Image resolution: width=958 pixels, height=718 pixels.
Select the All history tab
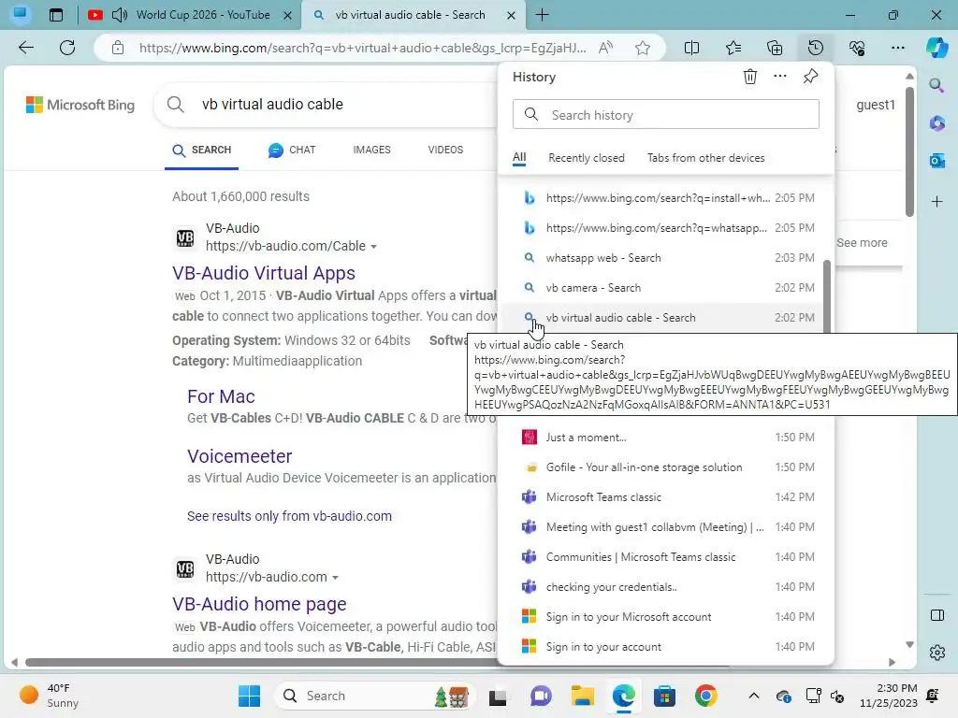click(519, 157)
